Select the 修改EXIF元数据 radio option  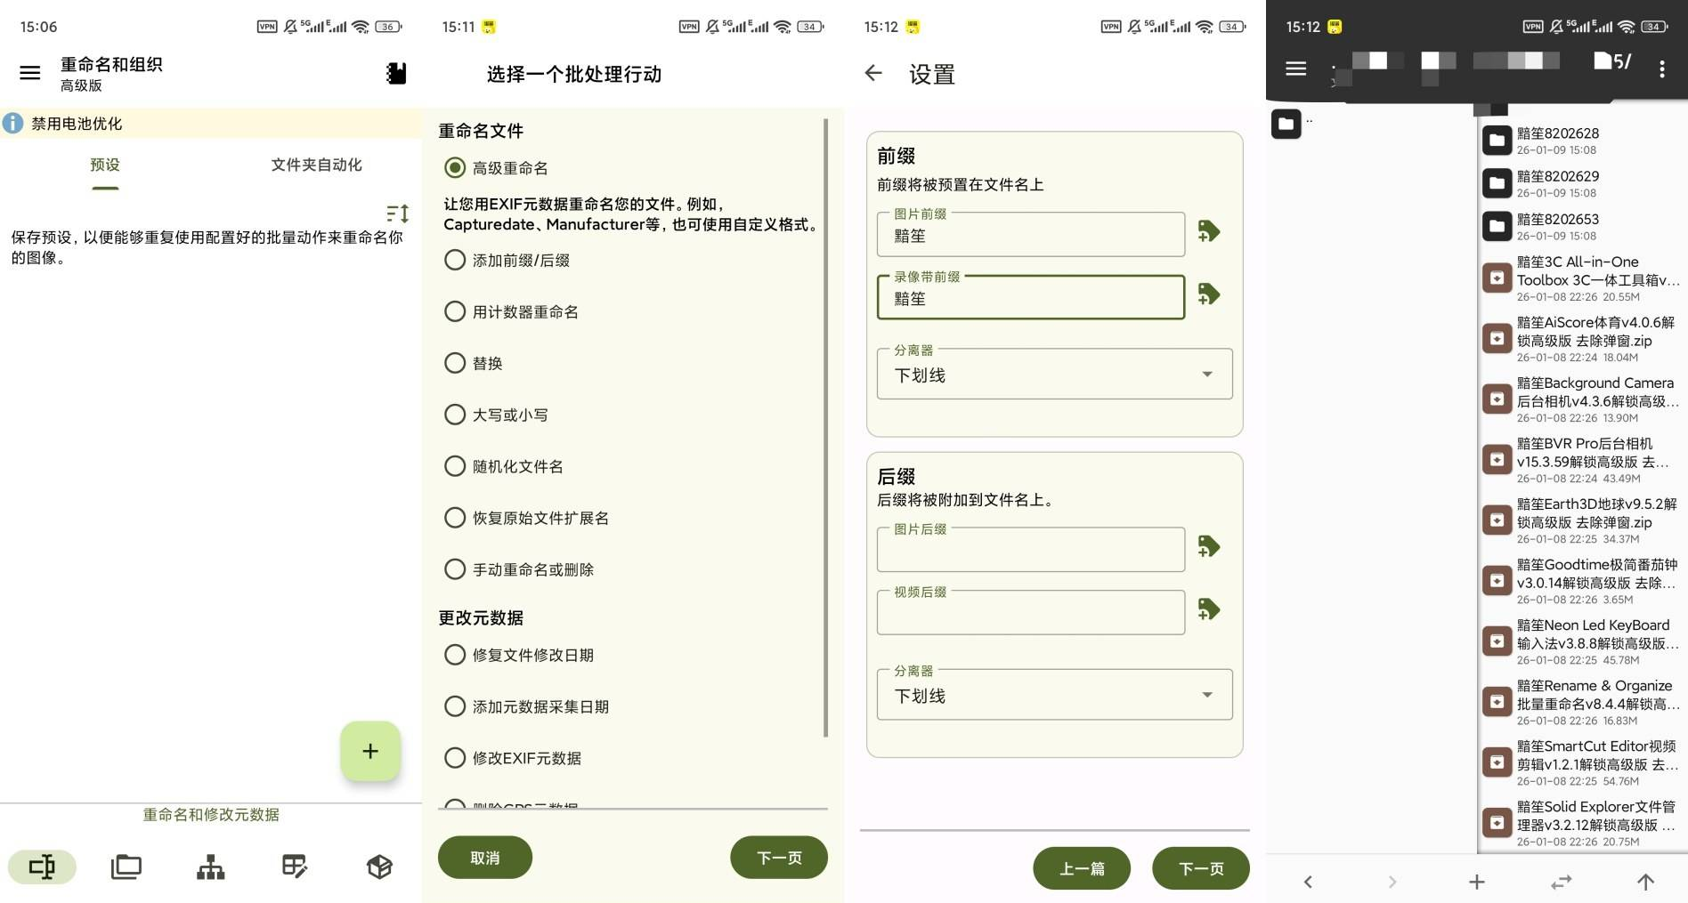point(455,758)
